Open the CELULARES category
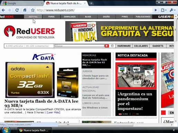 click(141, 46)
